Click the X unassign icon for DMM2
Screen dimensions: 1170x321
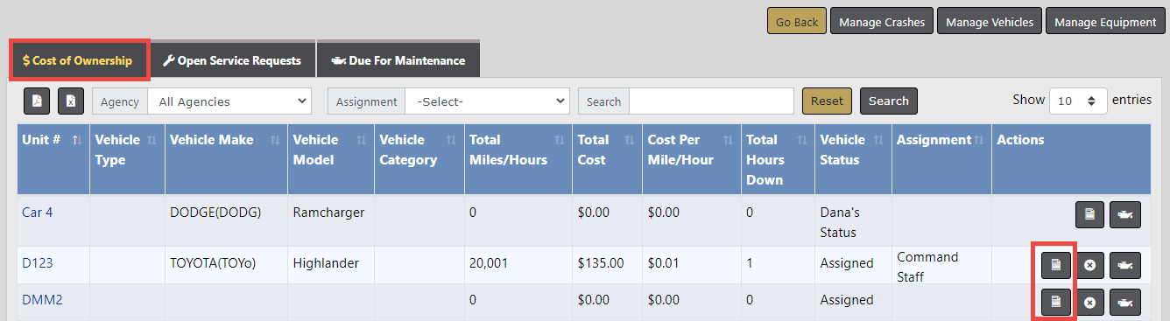[1089, 302]
